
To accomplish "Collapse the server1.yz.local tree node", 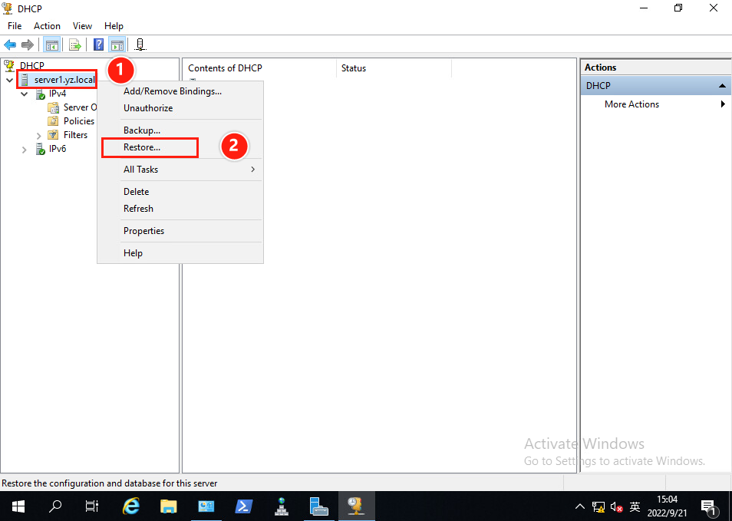I will pos(9,80).
